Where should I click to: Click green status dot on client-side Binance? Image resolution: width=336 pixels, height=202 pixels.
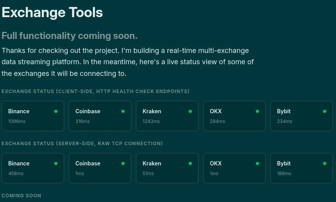[56, 111]
